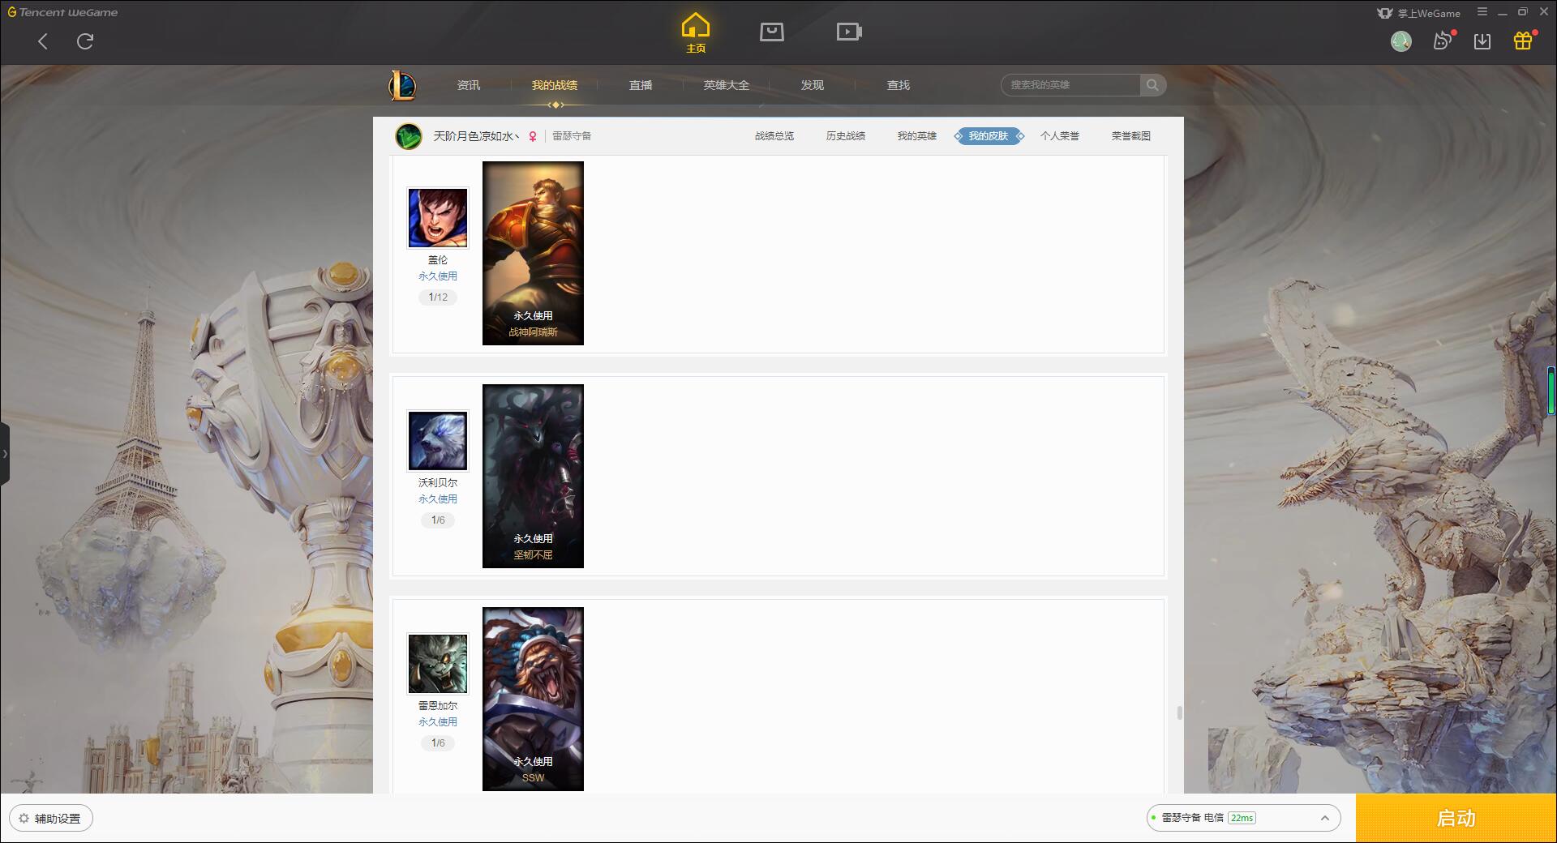Open the top hamburger menu icon
This screenshot has height=843, width=1557.
[x=1482, y=12]
